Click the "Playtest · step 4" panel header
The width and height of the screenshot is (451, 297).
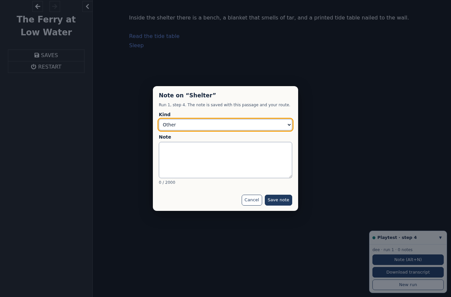[408, 238]
